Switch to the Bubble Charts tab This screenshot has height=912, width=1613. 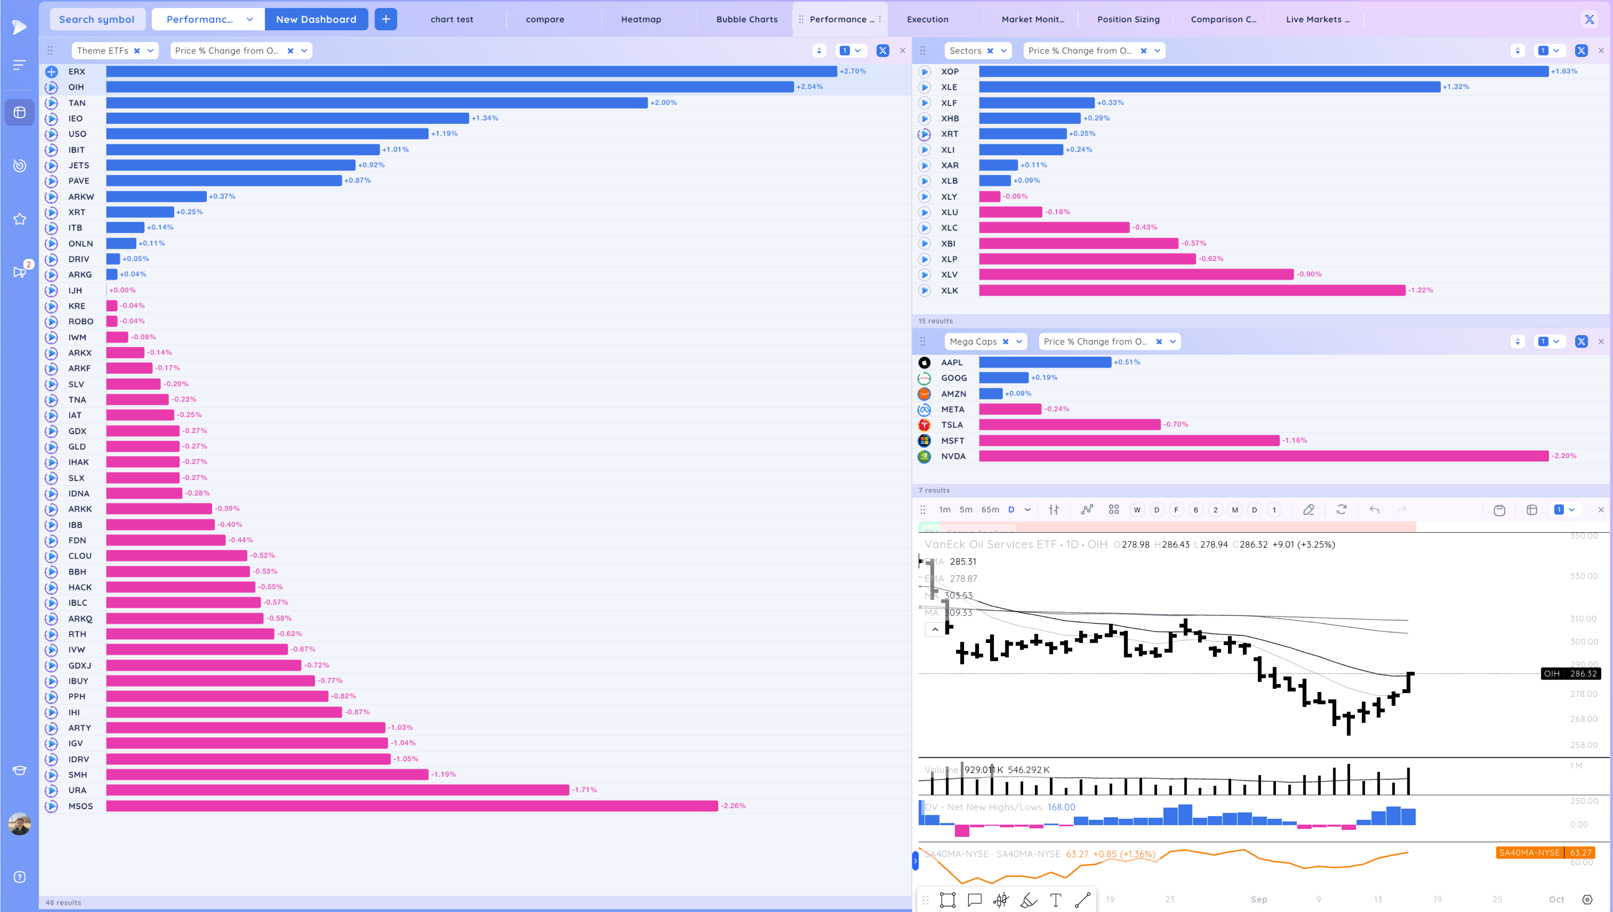coord(747,19)
